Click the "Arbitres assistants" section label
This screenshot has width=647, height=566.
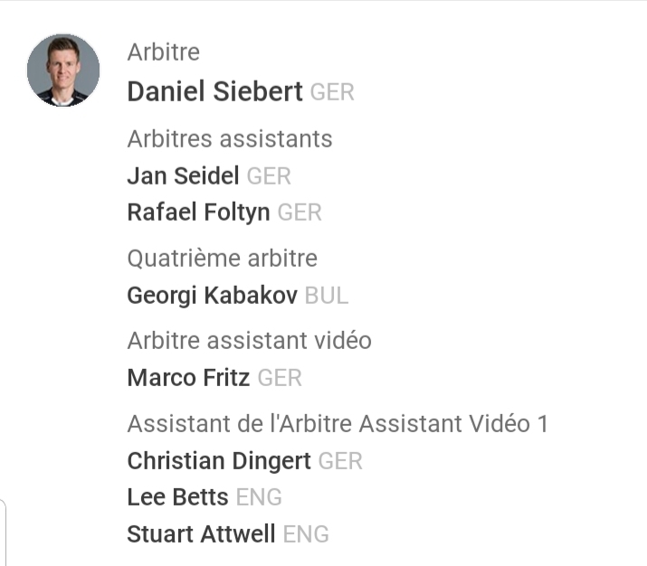(x=230, y=139)
